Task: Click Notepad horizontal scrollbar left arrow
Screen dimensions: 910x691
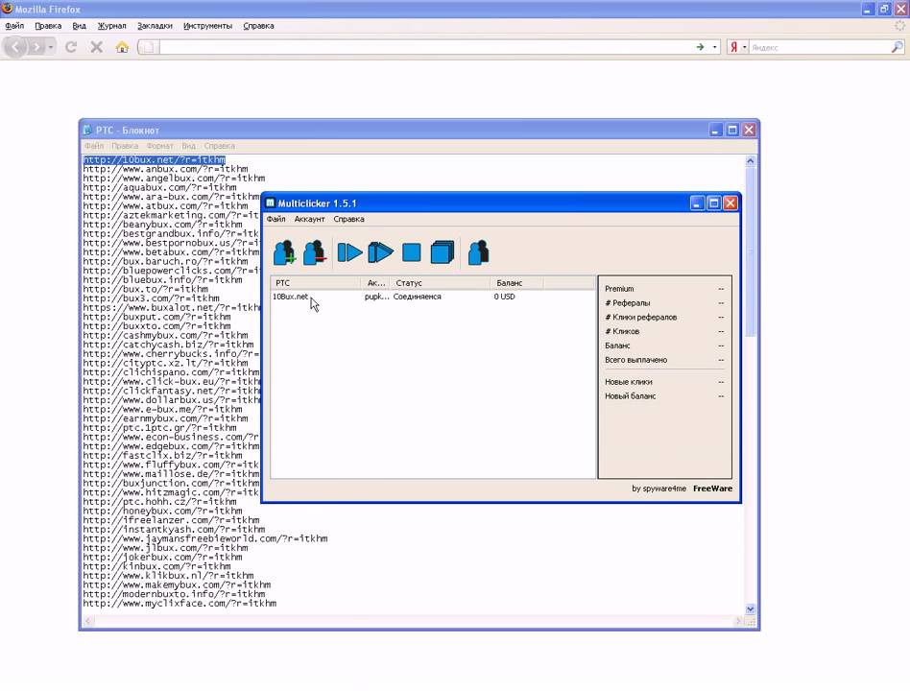Action: [x=88, y=621]
